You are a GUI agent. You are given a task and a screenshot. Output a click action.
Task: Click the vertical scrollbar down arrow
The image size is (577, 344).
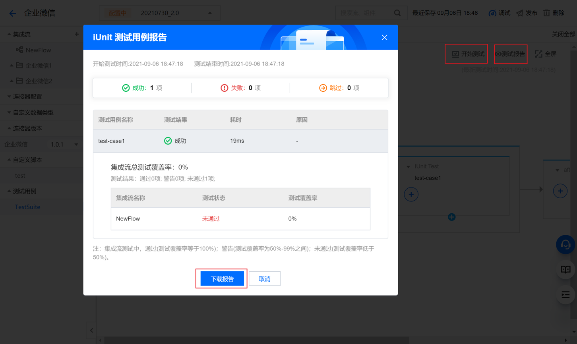(574, 332)
